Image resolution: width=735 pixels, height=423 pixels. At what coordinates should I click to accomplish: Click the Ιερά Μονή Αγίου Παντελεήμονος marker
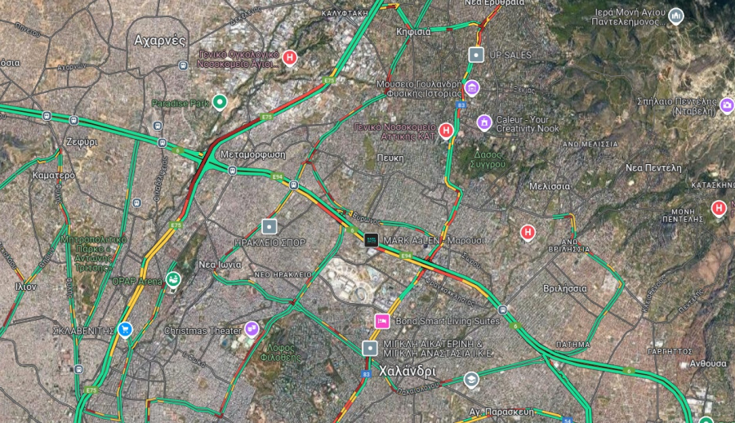coord(675,16)
